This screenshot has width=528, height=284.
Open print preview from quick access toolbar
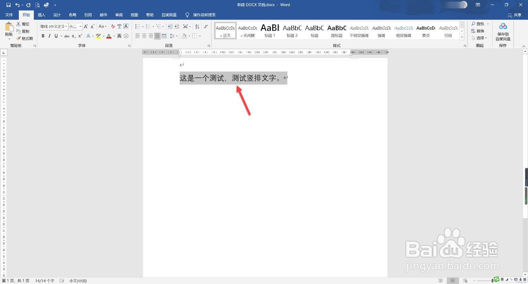37,5
